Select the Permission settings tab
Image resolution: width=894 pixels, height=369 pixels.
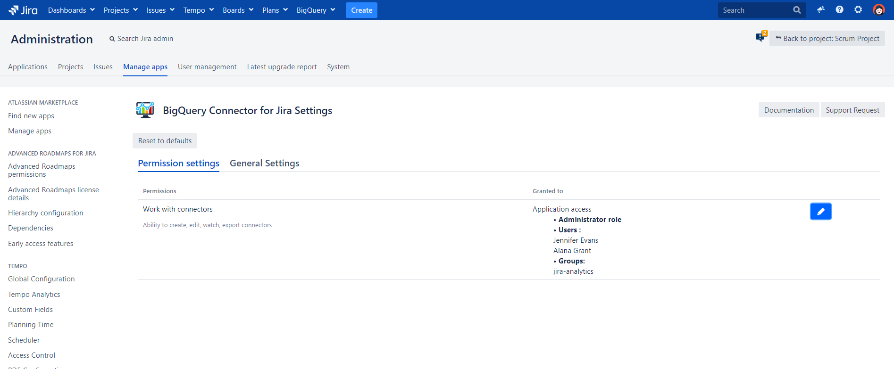point(178,163)
